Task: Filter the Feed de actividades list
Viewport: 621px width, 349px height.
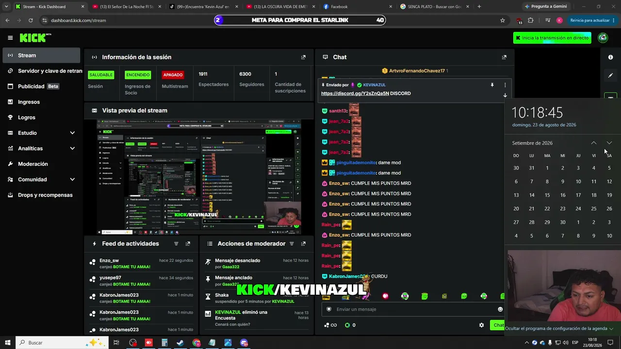Action: [x=176, y=244]
